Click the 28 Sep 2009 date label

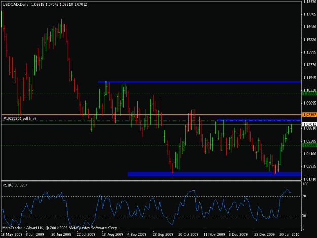[163, 235]
